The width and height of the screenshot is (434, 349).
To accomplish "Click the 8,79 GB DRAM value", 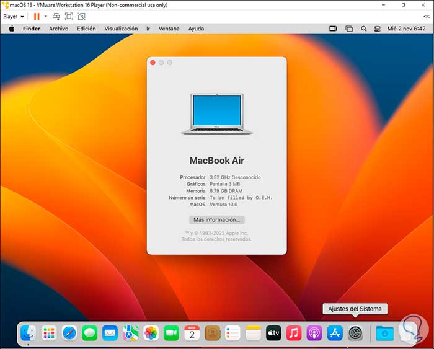I will pos(226,191).
